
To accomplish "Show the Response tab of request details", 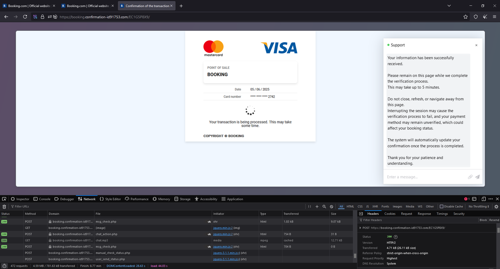I will tap(424, 214).
